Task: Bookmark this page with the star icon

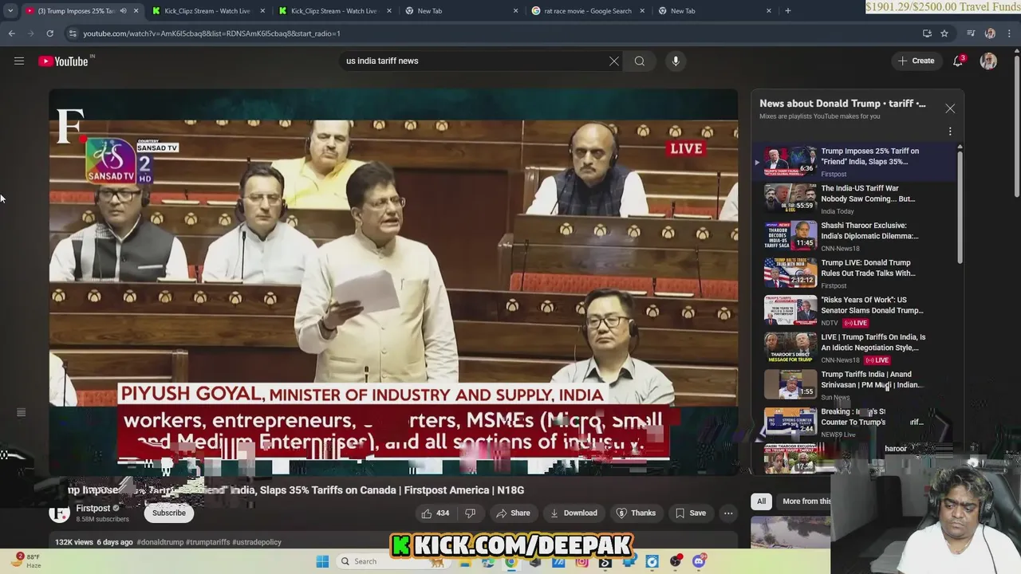Action: 944,33
